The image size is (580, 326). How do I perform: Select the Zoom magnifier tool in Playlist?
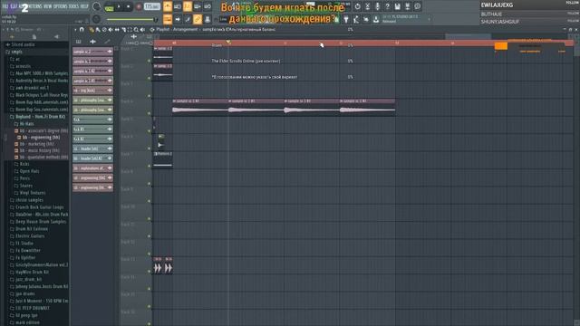(x=136, y=30)
